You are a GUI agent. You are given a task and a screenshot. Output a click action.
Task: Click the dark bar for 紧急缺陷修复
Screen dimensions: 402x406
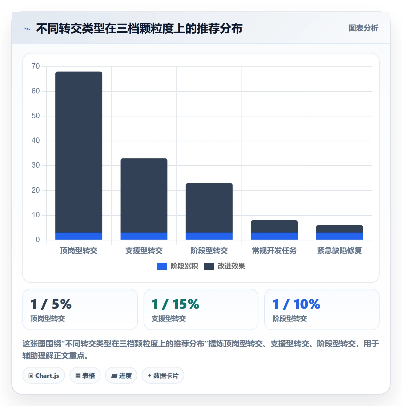[x=339, y=229]
